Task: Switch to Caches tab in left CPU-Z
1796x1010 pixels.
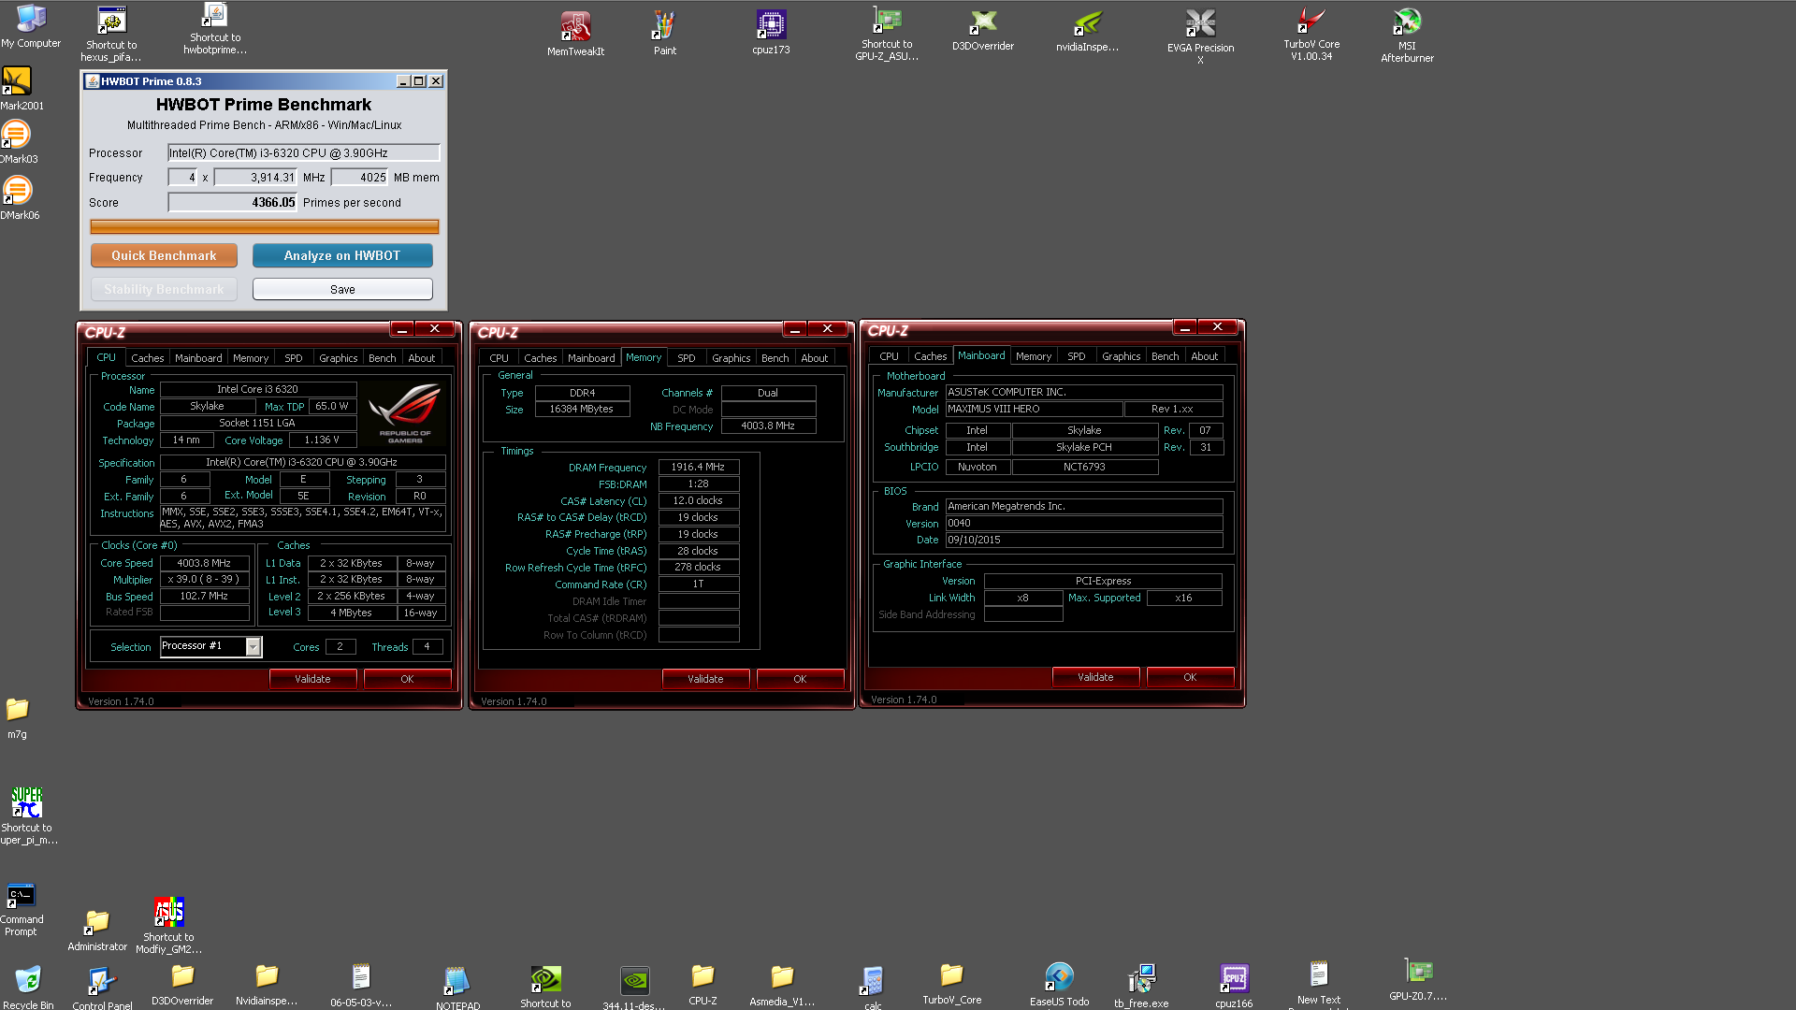Action: click(x=147, y=358)
